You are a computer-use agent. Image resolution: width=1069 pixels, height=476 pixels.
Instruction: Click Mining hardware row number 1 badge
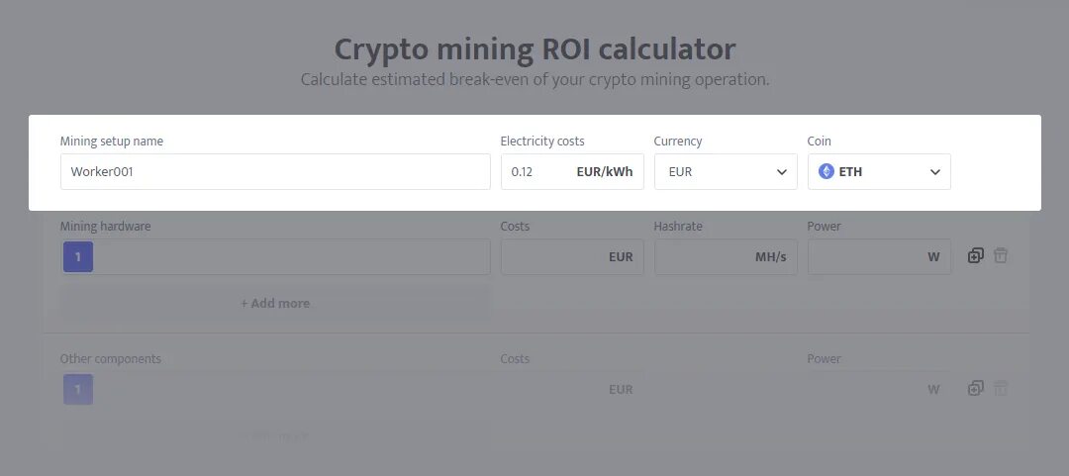click(x=78, y=257)
